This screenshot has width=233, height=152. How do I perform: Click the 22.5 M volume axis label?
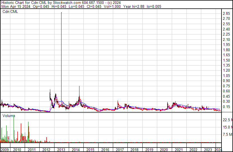coord(227,120)
